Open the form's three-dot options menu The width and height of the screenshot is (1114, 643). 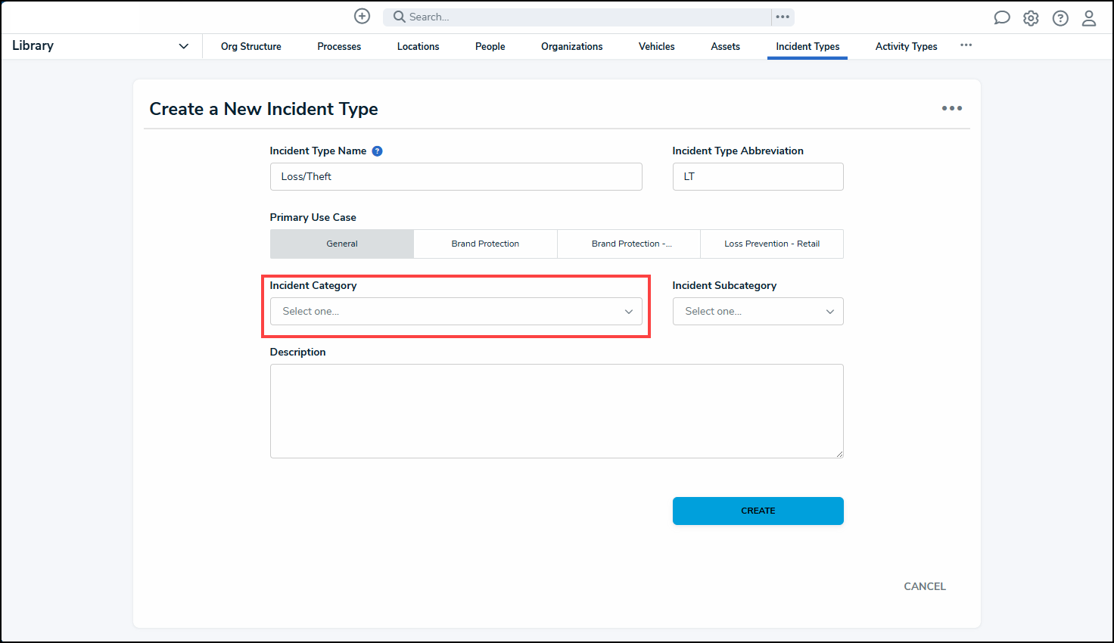951,108
